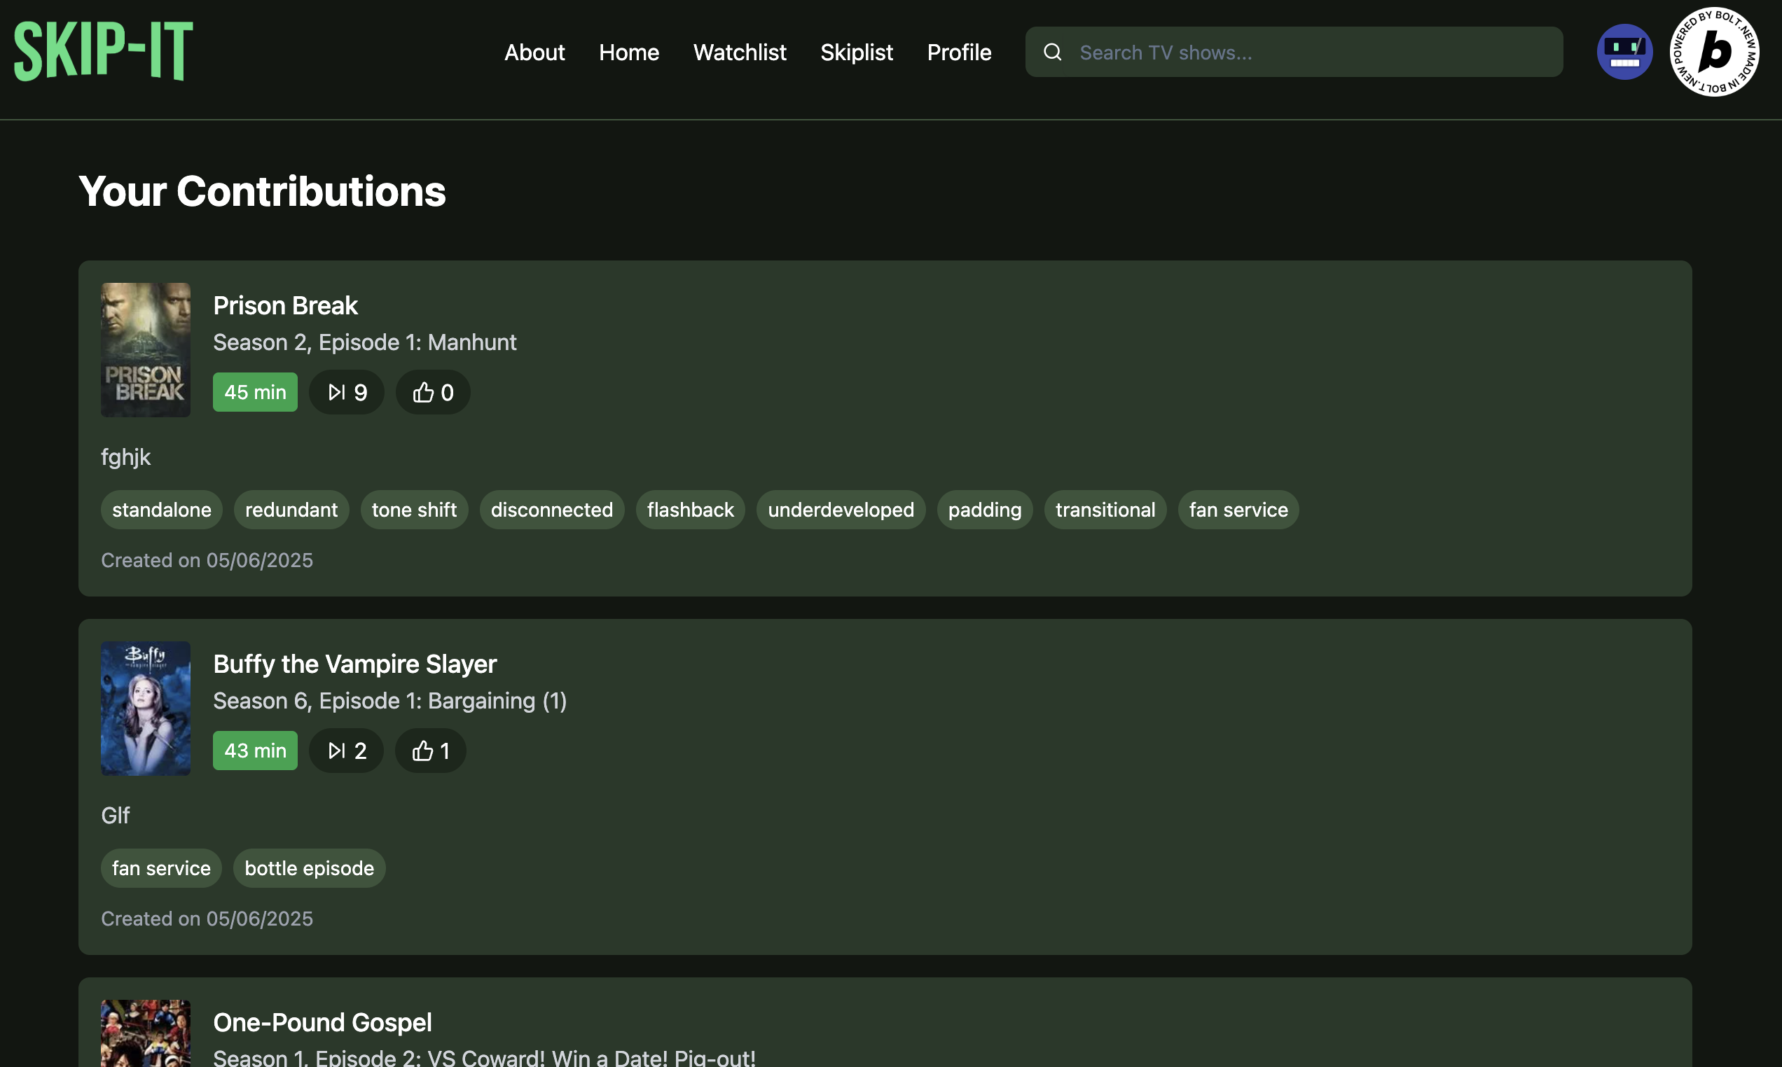Open the Prison Break poster thumbnail
The height and width of the screenshot is (1067, 1782).
tap(146, 349)
